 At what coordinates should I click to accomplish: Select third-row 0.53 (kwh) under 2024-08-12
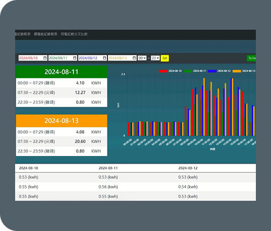pyautogui.click(x=188, y=196)
